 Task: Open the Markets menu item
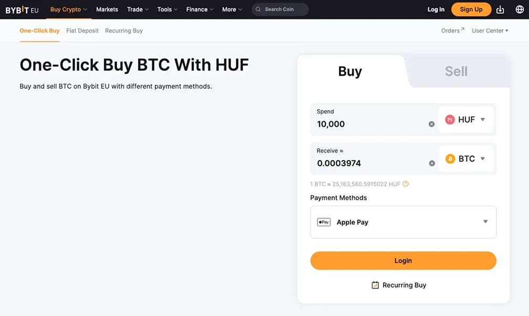pos(107,9)
